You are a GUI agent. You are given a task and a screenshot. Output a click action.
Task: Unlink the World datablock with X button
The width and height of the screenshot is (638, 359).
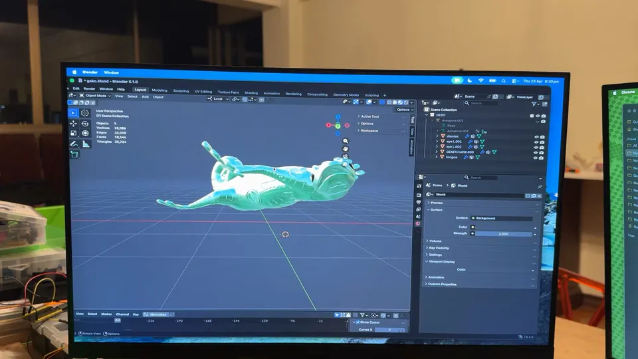coord(540,195)
